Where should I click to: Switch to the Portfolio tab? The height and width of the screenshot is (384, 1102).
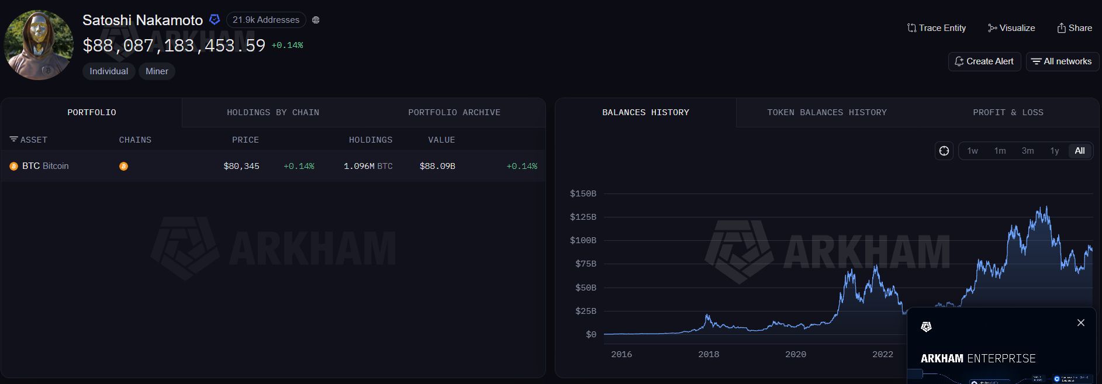coord(92,112)
